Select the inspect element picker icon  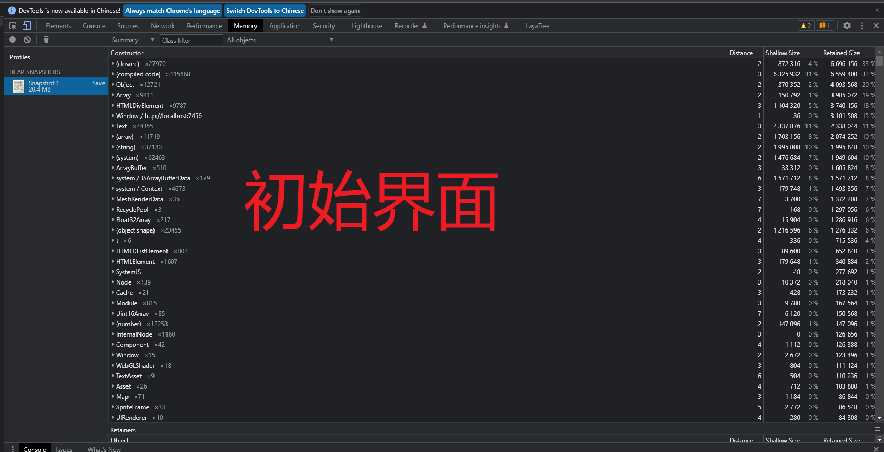pyautogui.click(x=13, y=25)
